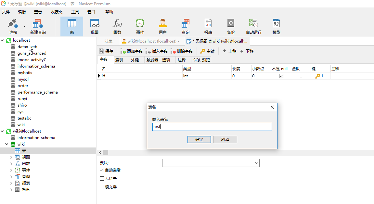374x204 pixels.
Task: Click 添加字段 add field
Action: pos(131,51)
